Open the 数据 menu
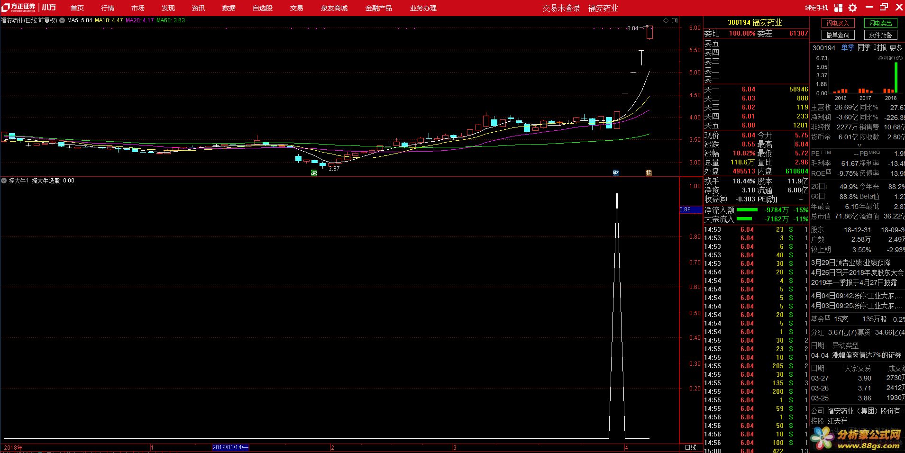This screenshot has height=453, width=905. (x=229, y=8)
